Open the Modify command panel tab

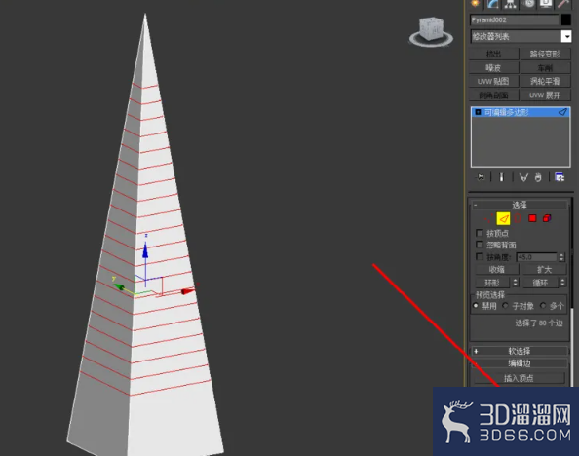tap(493, 3)
